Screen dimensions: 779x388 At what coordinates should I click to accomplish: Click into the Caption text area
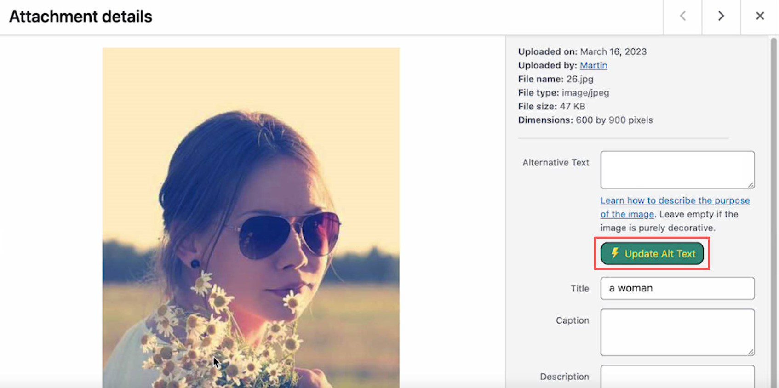677,332
